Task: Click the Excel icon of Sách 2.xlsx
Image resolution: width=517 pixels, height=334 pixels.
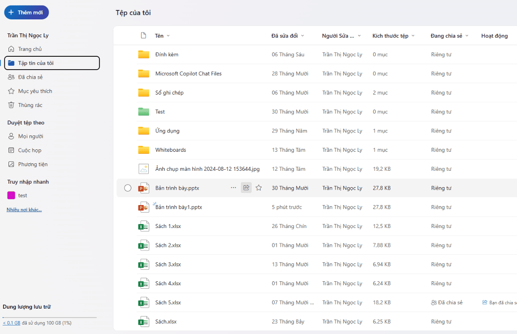Action: click(x=143, y=245)
